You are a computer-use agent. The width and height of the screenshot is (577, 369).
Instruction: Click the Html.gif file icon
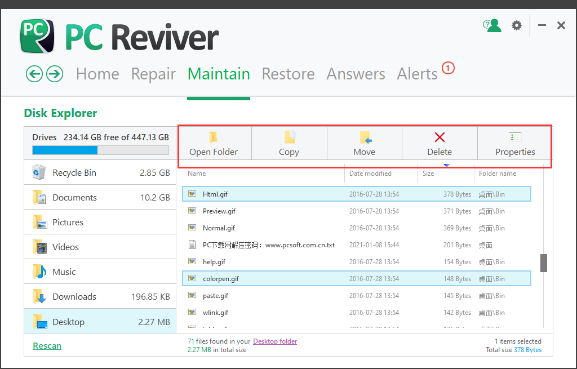tap(192, 193)
